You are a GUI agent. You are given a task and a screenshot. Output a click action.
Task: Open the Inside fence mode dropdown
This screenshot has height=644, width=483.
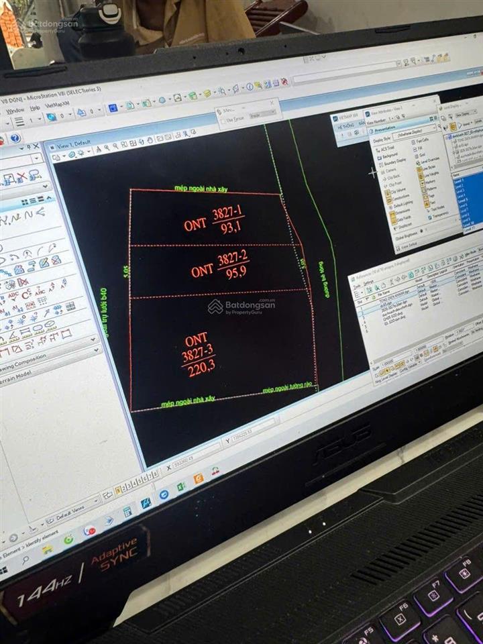(262, 115)
